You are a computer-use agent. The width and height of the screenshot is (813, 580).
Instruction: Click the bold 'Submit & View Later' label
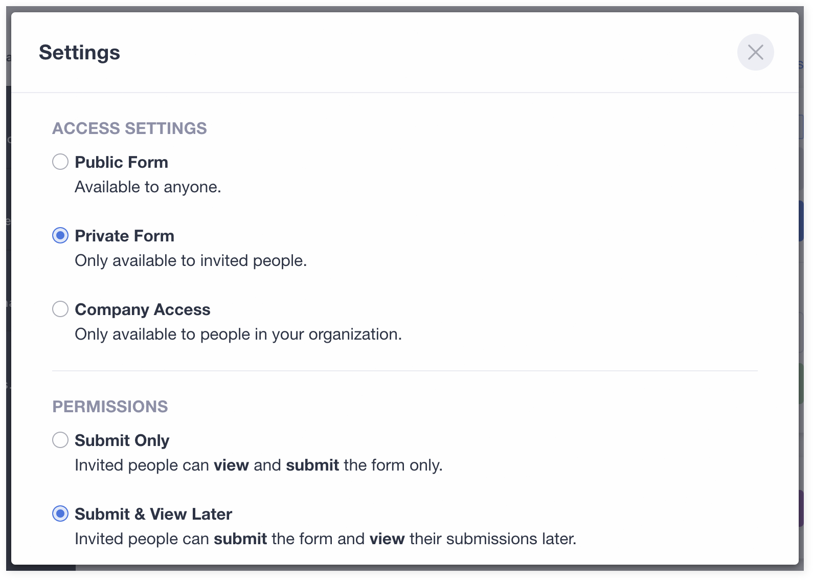click(153, 514)
